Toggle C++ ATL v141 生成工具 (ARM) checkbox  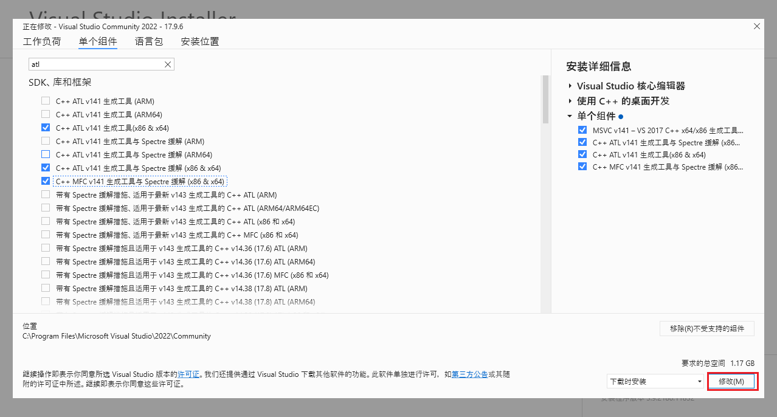pyautogui.click(x=46, y=101)
